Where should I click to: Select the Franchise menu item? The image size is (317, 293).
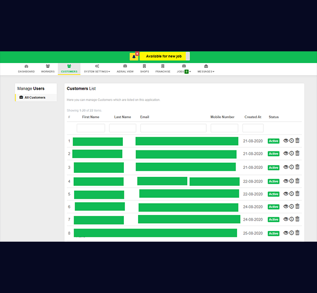(x=163, y=69)
